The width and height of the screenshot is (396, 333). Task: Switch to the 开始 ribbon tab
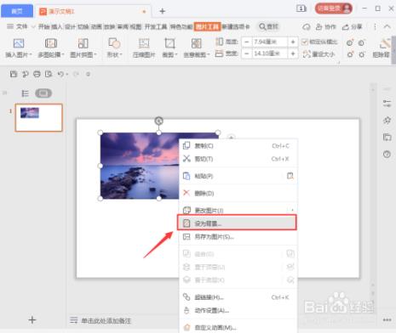coord(44,27)
